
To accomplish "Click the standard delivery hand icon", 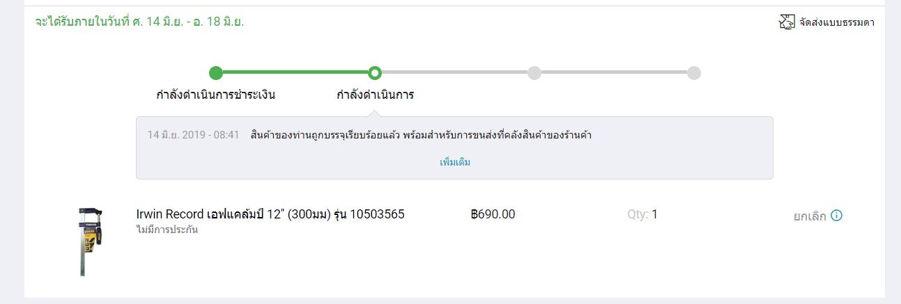I will coord(786,22).
